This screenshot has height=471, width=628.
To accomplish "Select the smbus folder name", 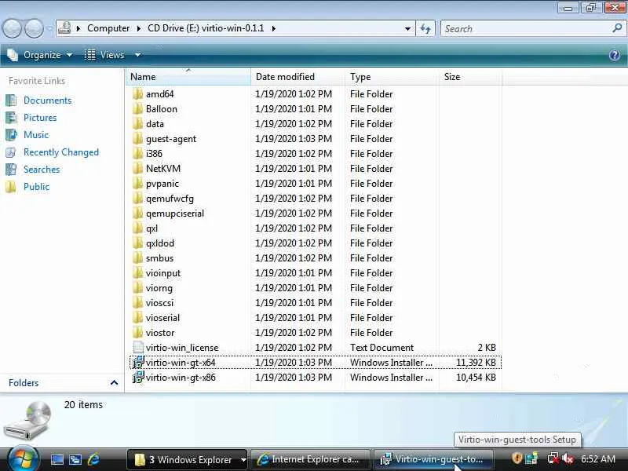I will pos(159,258).
